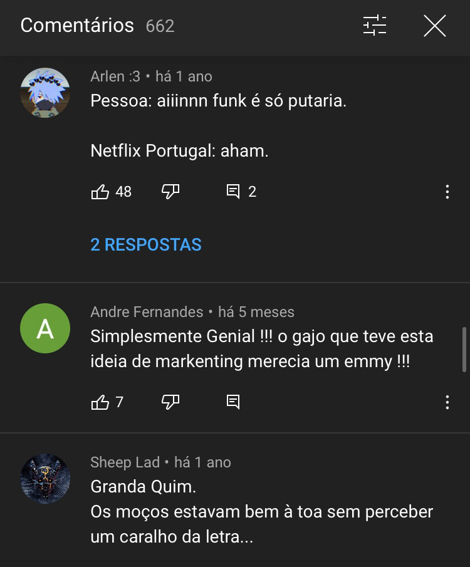Screen dimensions: 470x567
Task: Click the comments scrollbar handle
Action: (464, 349)
